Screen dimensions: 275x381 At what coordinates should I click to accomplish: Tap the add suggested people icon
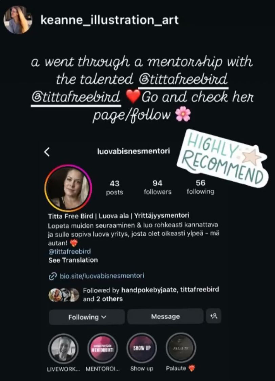[x=213, y=316]
